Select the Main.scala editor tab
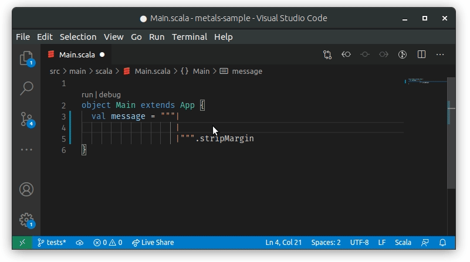Screen dimensions: 470x262 coord(76,55)
